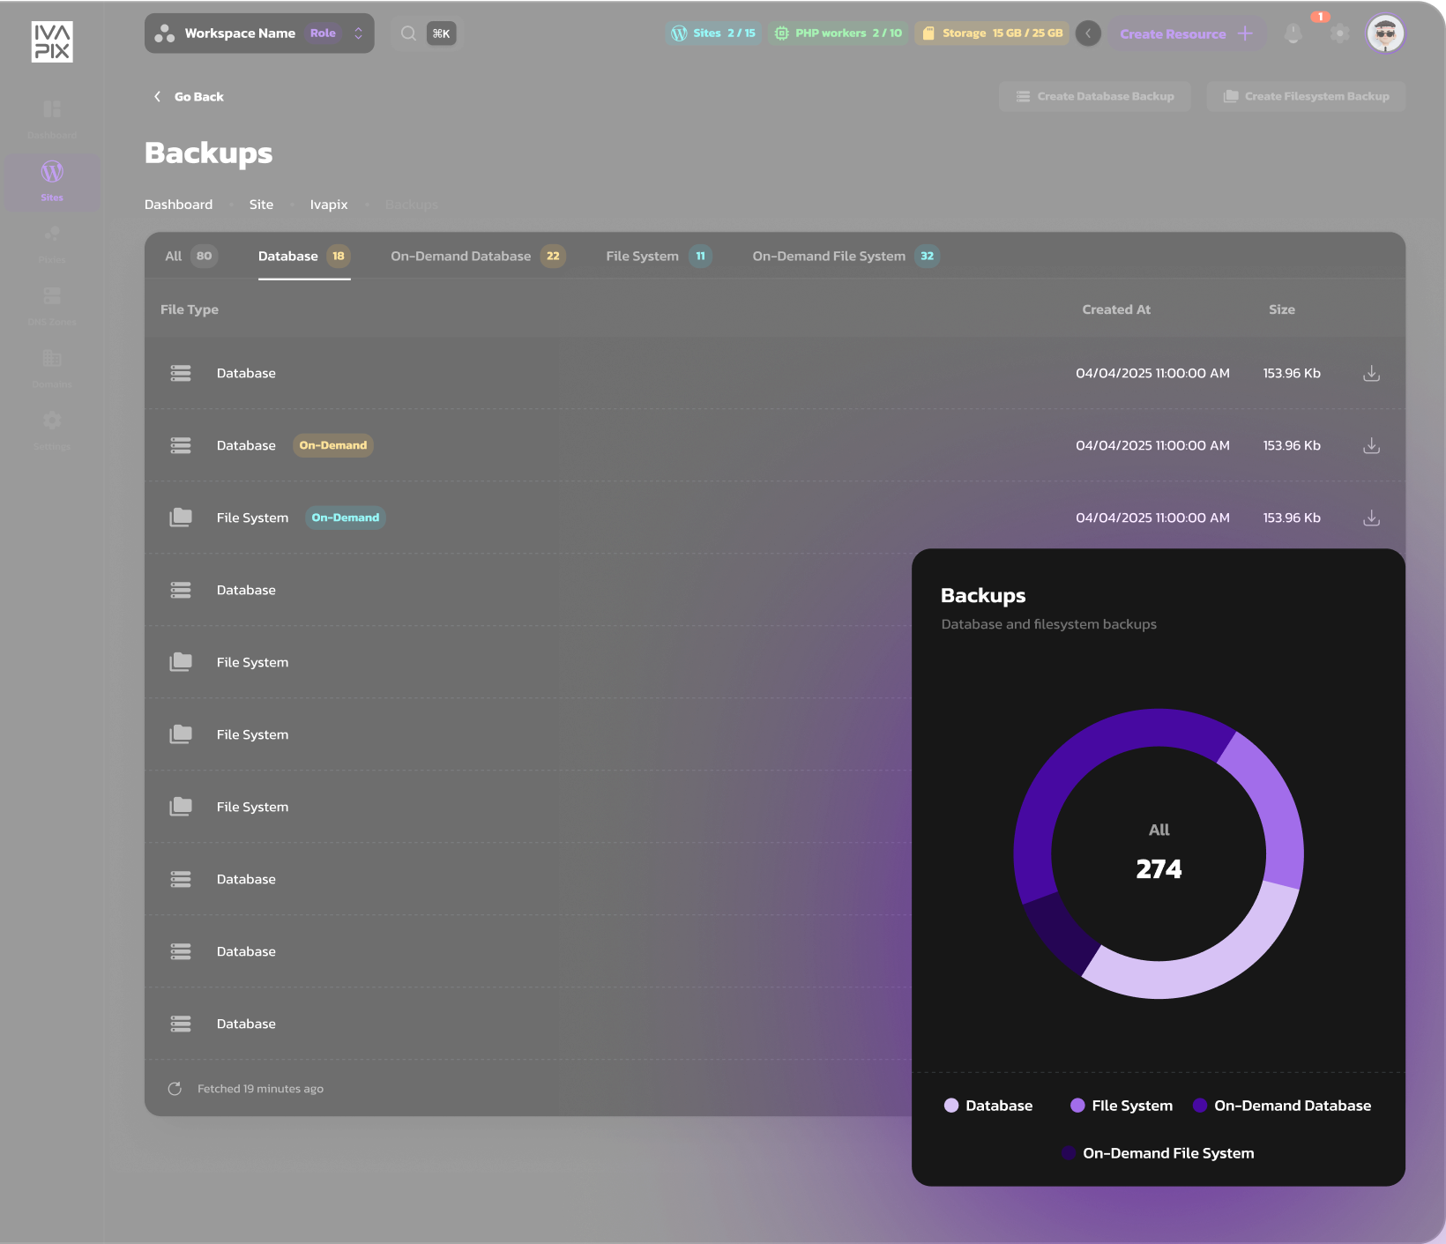Toggle On-Demand Database legend item
Image resolution: width=1446 pixels, height=1244 pixels.
(1282, 1106)
